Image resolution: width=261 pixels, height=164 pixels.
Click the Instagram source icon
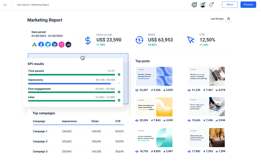[61, 45]
